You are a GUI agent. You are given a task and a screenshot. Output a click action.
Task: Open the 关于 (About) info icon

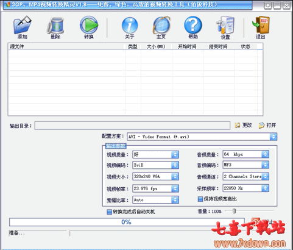pos(130,25)
